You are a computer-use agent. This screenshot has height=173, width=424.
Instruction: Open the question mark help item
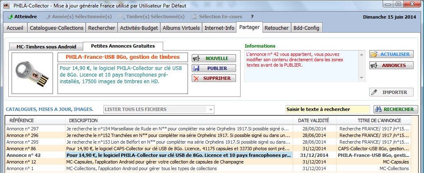click(252, 17)
